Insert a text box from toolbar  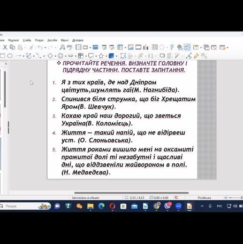point(154,47)
